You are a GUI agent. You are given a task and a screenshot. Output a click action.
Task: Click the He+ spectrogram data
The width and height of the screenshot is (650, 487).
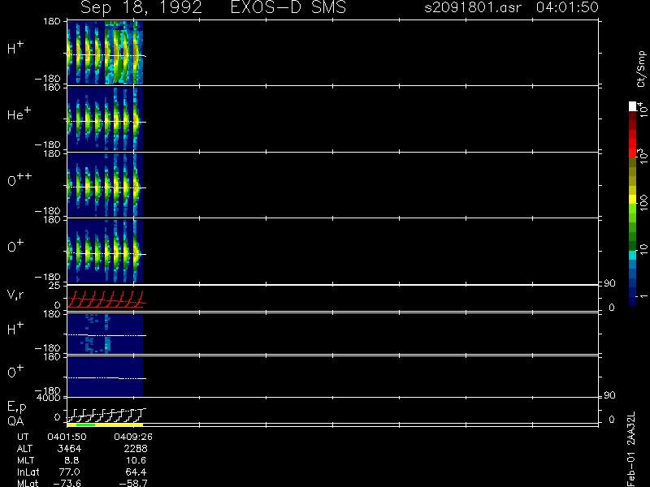click(106, 119)
